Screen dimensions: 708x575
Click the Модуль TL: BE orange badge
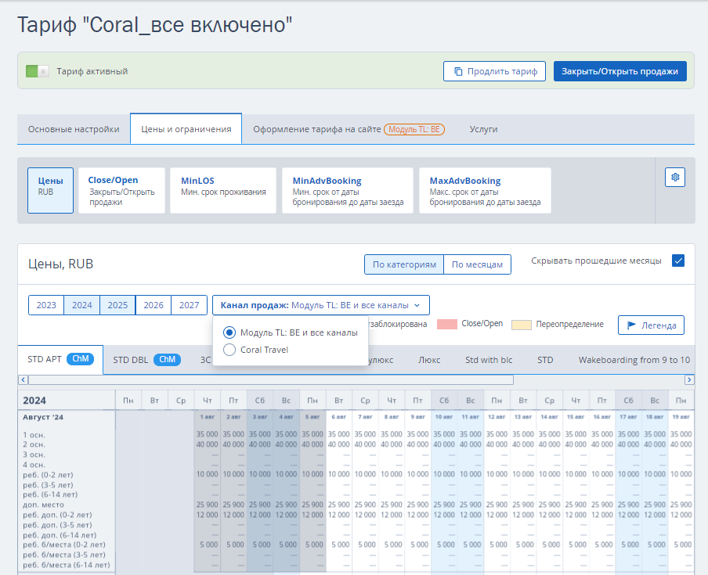[x=414, y=129]
